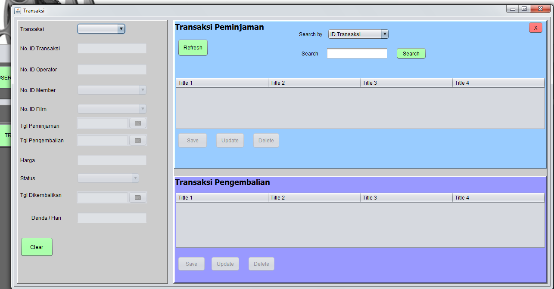Open the calendar icon beside Tgl Pengembalian
The width and height of the screenshot is (554, 289).
(x=137, y=140)
